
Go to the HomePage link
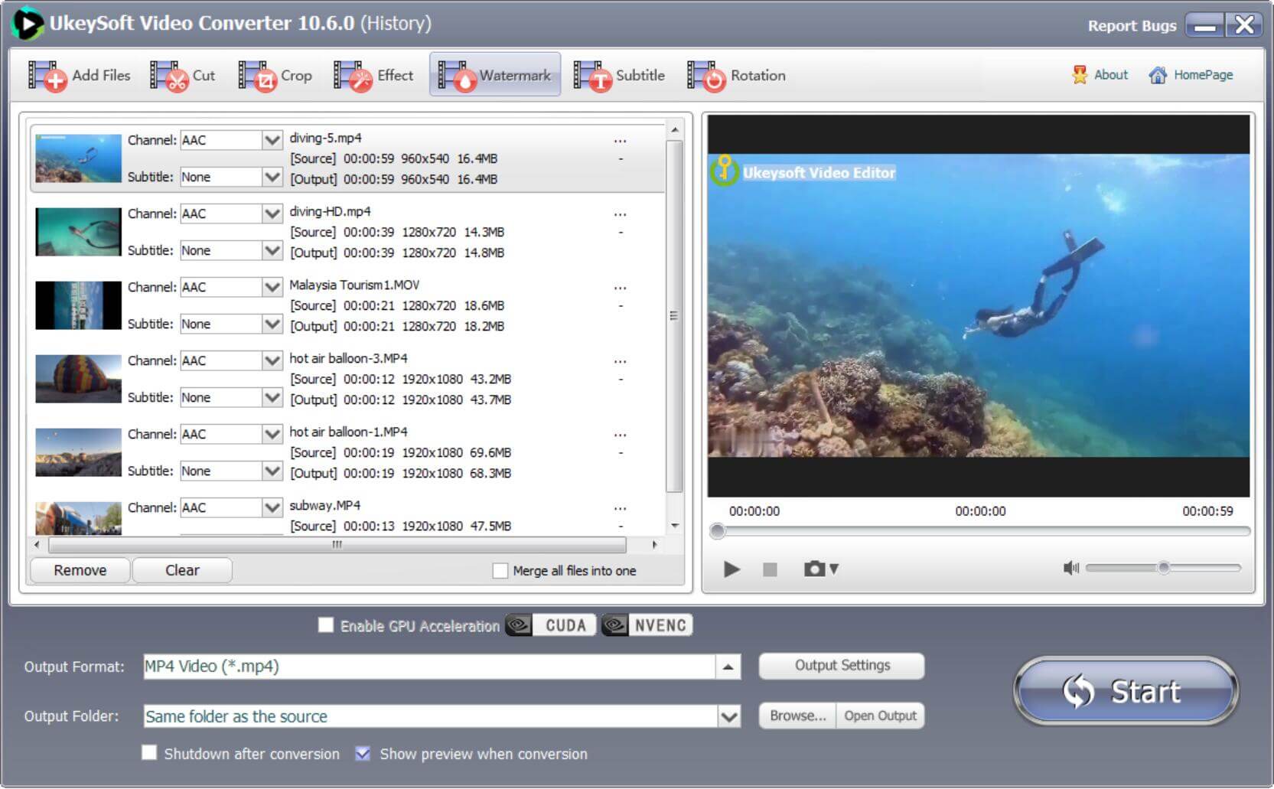1191,75
